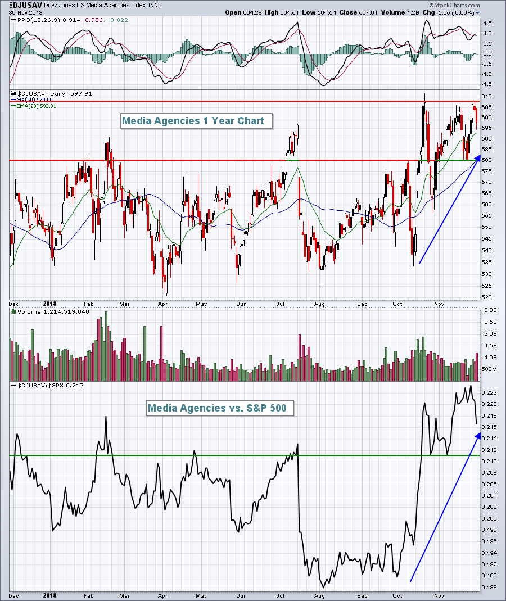
Task: Click the Open 604.28 value
Action: tap(243, 12)
